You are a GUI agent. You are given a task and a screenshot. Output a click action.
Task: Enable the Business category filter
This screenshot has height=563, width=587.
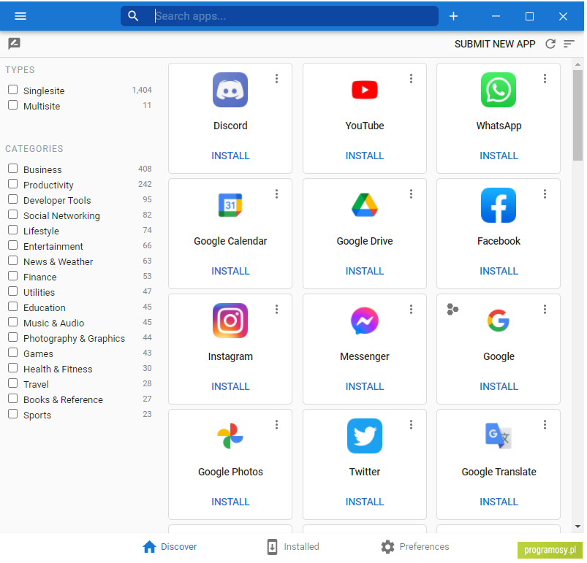pyautogui.click(x=12, y=169)
